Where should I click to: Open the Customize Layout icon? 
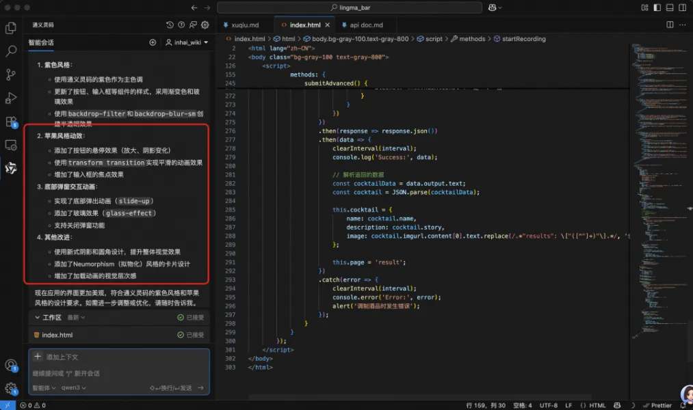click(x=644, y=8)
